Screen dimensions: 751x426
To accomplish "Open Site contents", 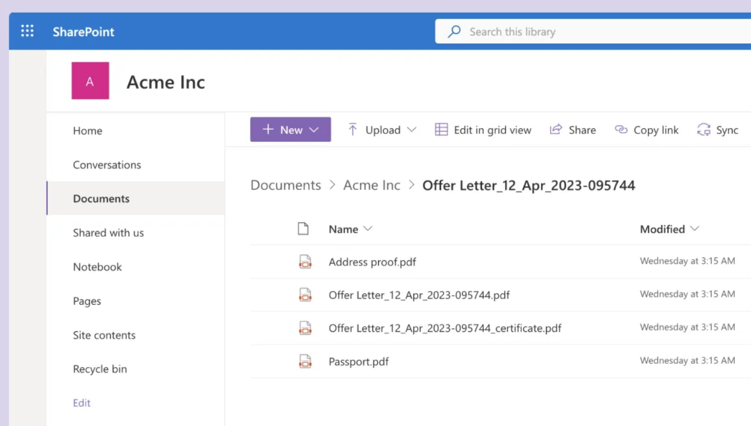I will coord(104,335).
